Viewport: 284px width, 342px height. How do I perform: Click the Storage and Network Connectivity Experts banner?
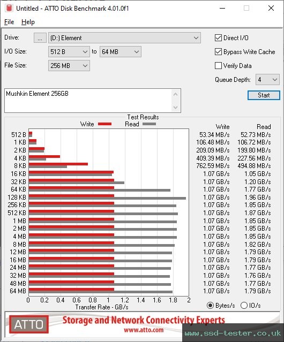click(x=144, y=320)
